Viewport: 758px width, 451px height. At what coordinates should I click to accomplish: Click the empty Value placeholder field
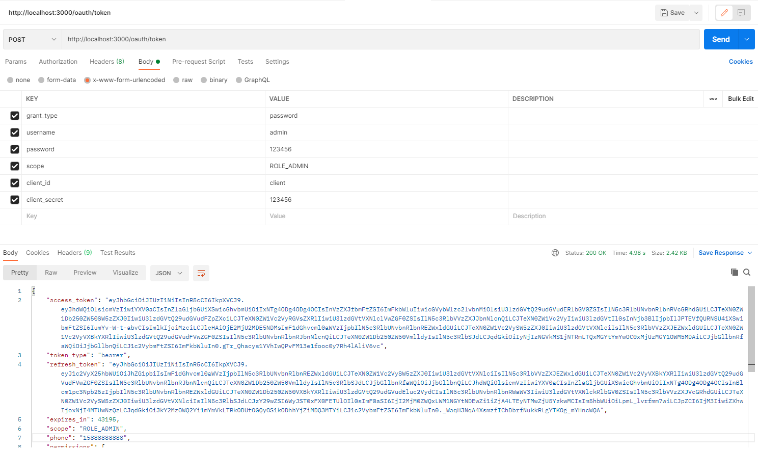click(387, 216)
